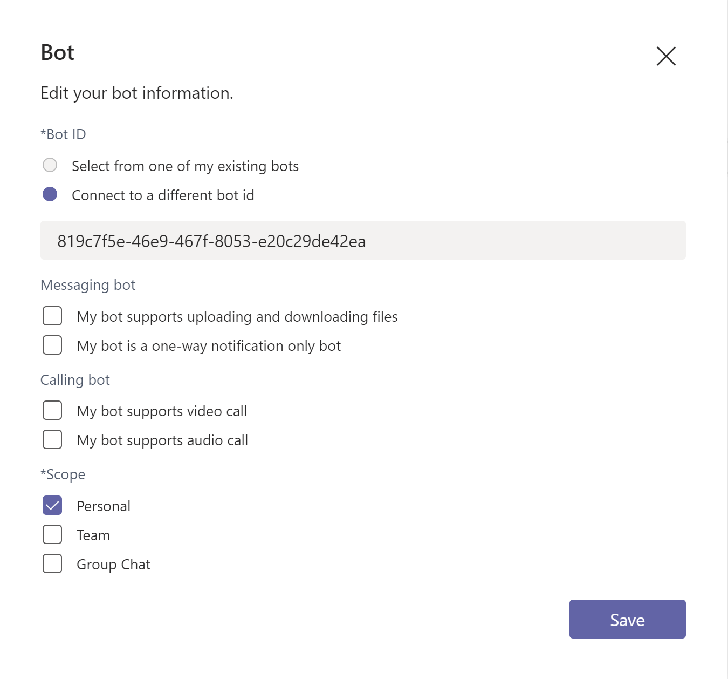Choose the Connect to a different bot id radio

coord(50,194)
